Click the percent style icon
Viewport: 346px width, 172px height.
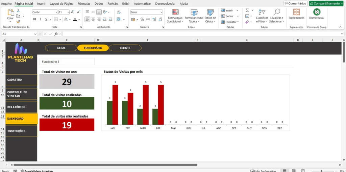(x=142, y=19)
